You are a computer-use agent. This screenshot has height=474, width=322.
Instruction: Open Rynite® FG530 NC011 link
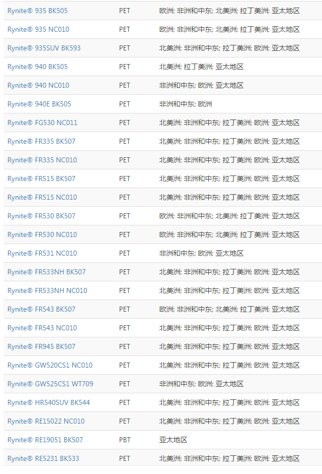pyautogui.click(x=42, y=123)
